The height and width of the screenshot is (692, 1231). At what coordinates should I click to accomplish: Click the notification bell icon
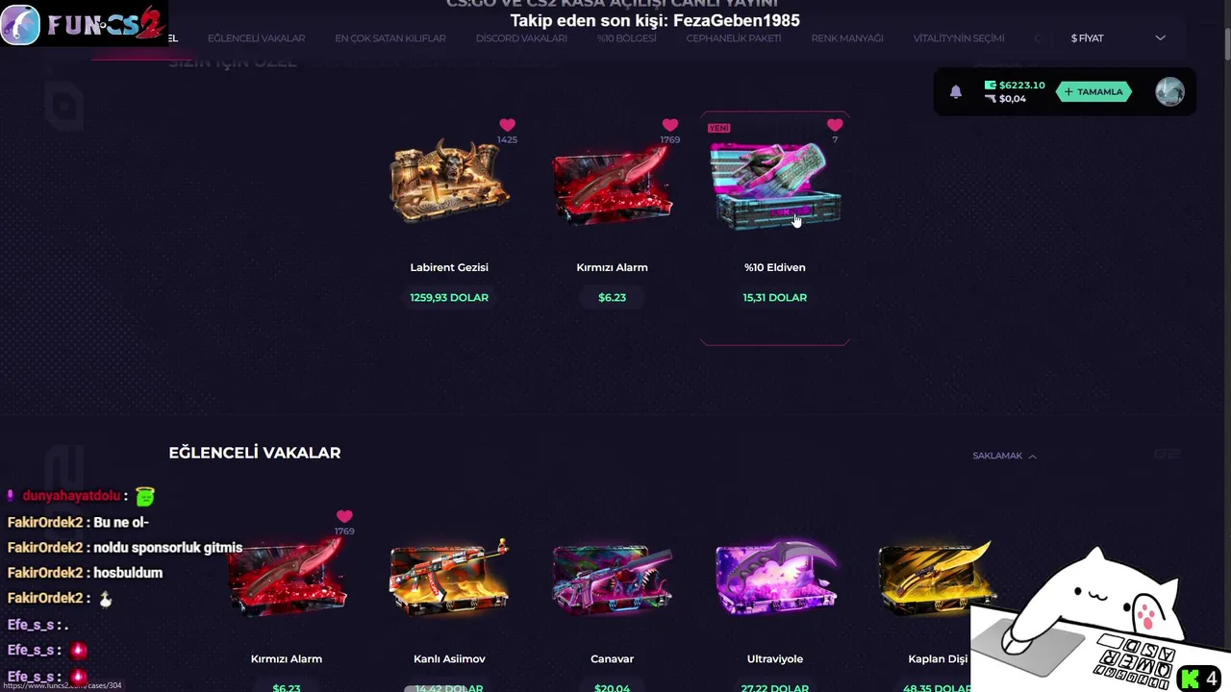click(955, 92)
